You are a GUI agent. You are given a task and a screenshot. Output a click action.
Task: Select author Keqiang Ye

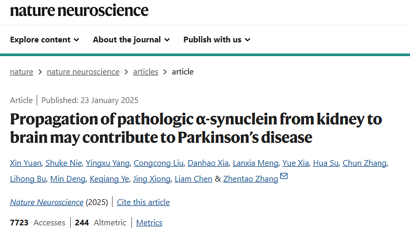tap(108, 179)
